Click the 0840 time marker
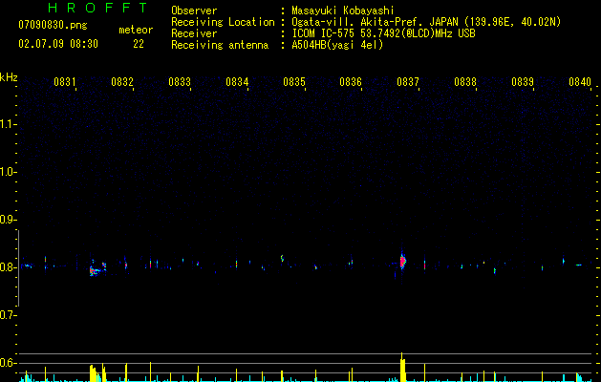601x382 pixels. point(580,82)
